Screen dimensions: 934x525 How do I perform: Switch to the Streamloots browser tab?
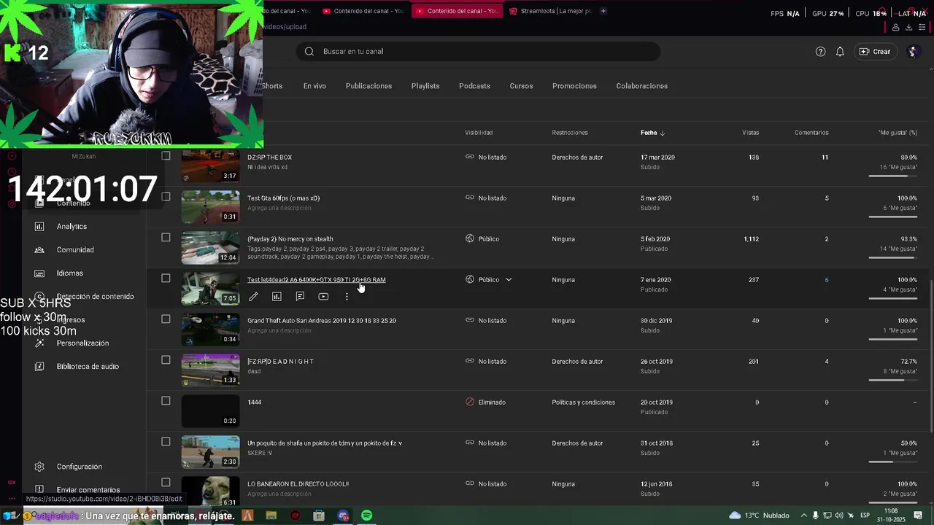pos(551,11)
